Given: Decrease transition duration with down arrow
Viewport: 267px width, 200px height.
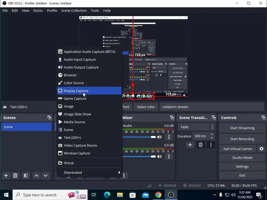Looking at the screenshot, I should pyautogui.click(x=212, y=138).
